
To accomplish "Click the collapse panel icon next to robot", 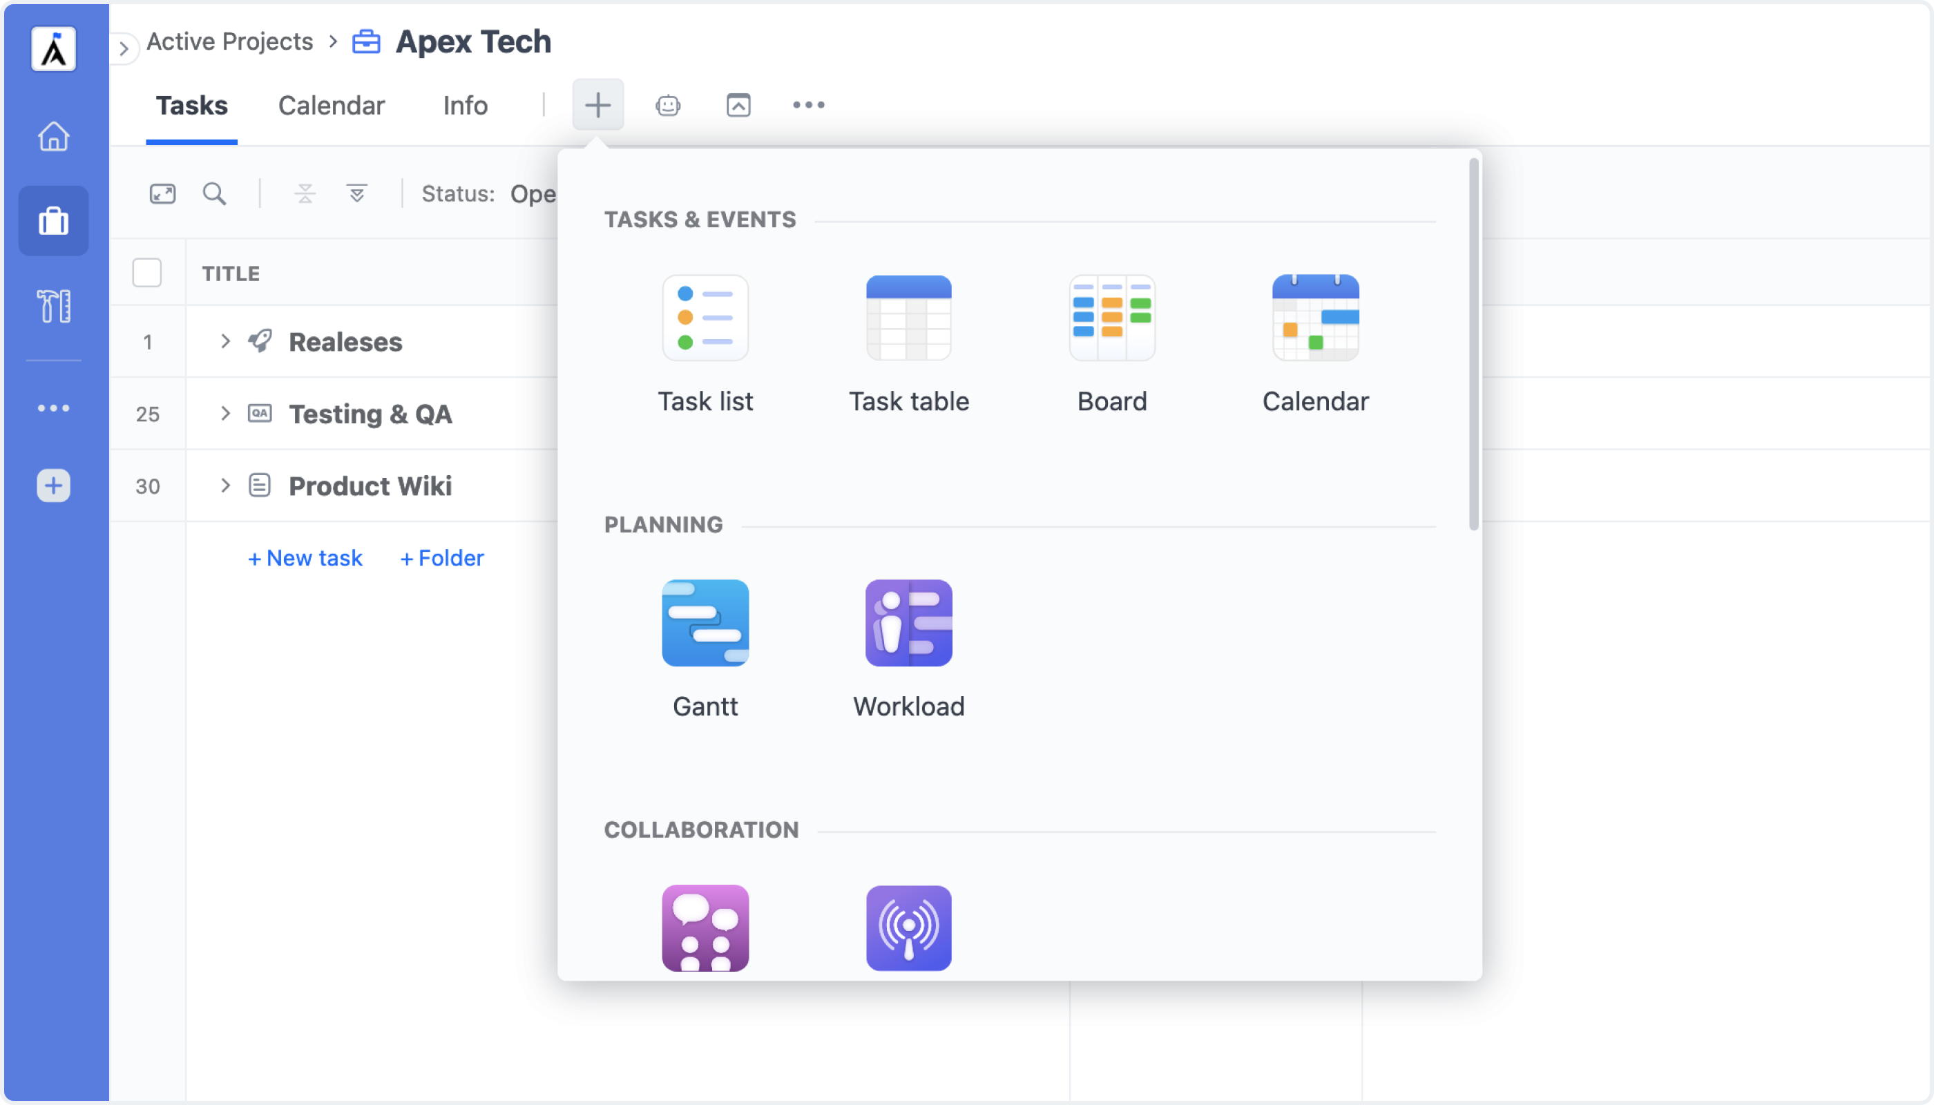I will coord(738,105).
